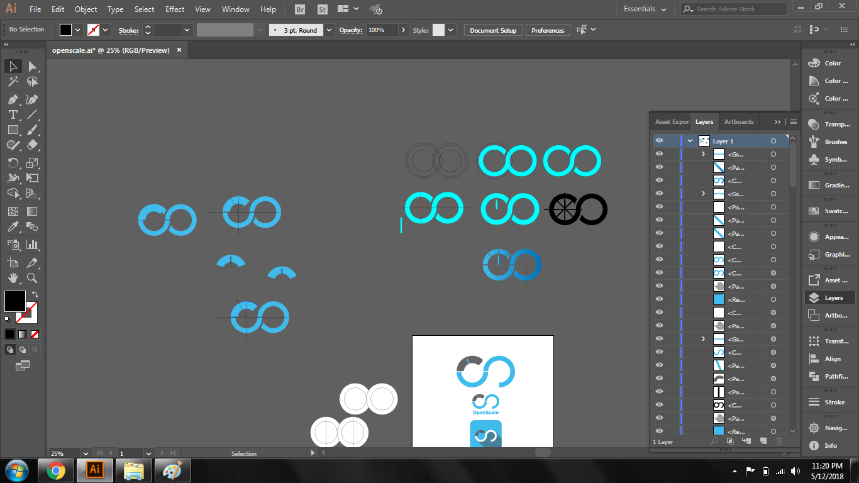The image size is (859, 483).
Task: Open the stroke weight dropdown
Action: pyautogui.click(x=187, y=30)
